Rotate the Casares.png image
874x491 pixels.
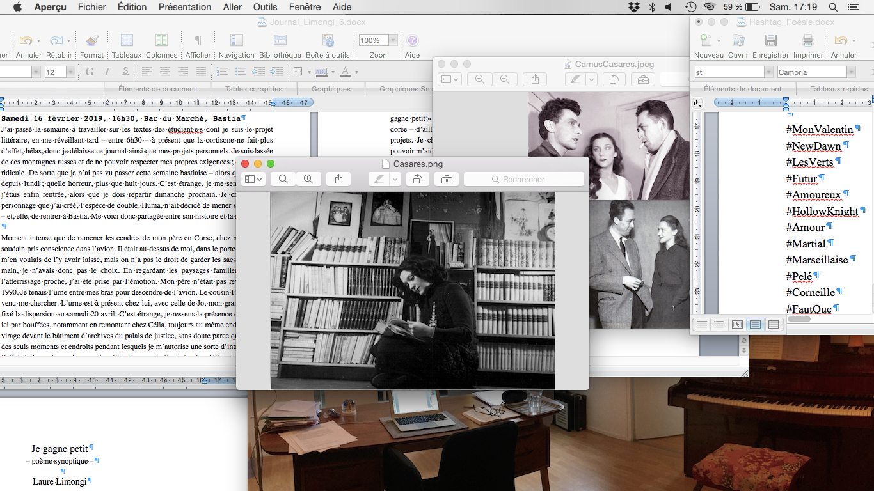[x=417, y=180]
